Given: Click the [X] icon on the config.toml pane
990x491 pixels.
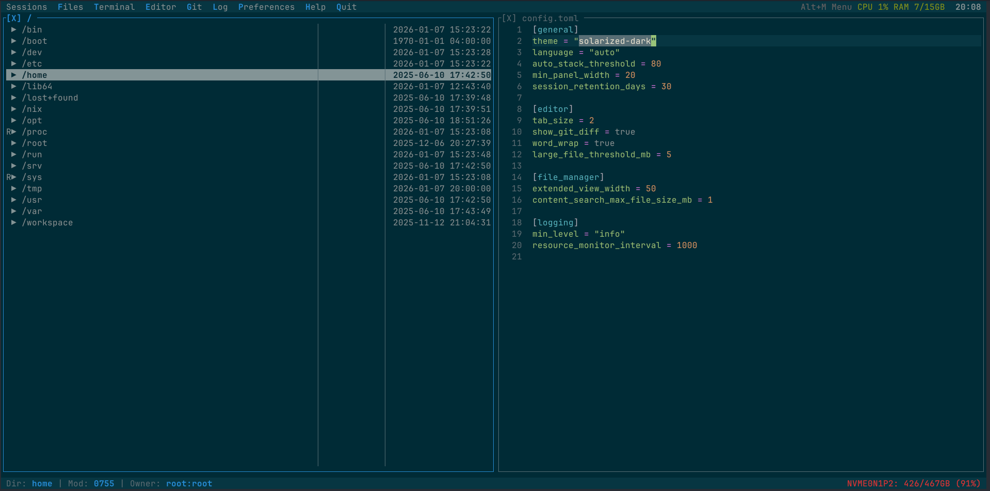Looking at the screenshot, I should coord(509,18).
